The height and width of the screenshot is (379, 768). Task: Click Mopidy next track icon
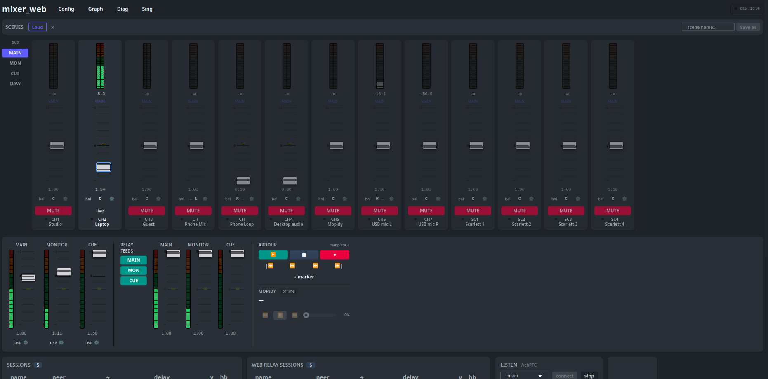click(x=295, y=315)
